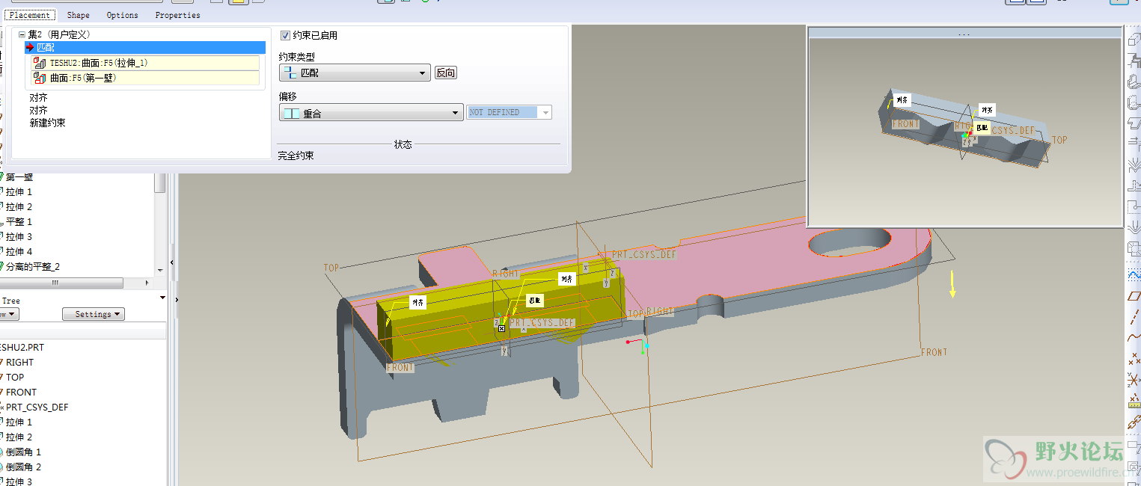
Task: Open the Properties tab
Action: coord(177,15)
